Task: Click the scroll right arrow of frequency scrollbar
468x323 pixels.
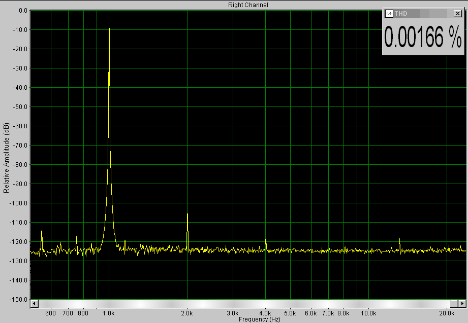Action: click(x=462, y=304)
